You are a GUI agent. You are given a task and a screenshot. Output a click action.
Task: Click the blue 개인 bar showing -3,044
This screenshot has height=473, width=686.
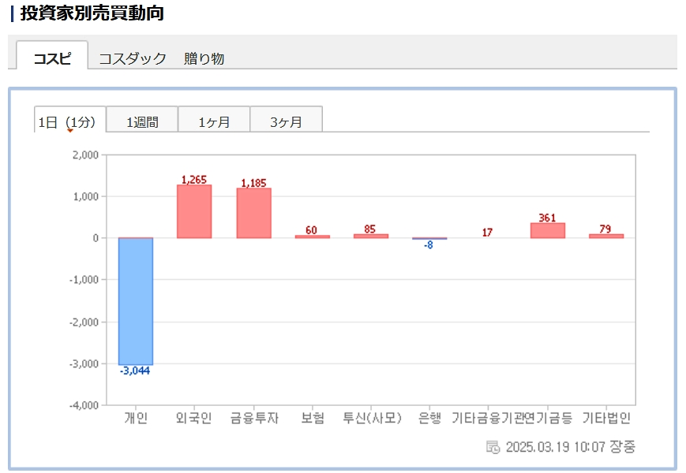(x=136, y=300)
